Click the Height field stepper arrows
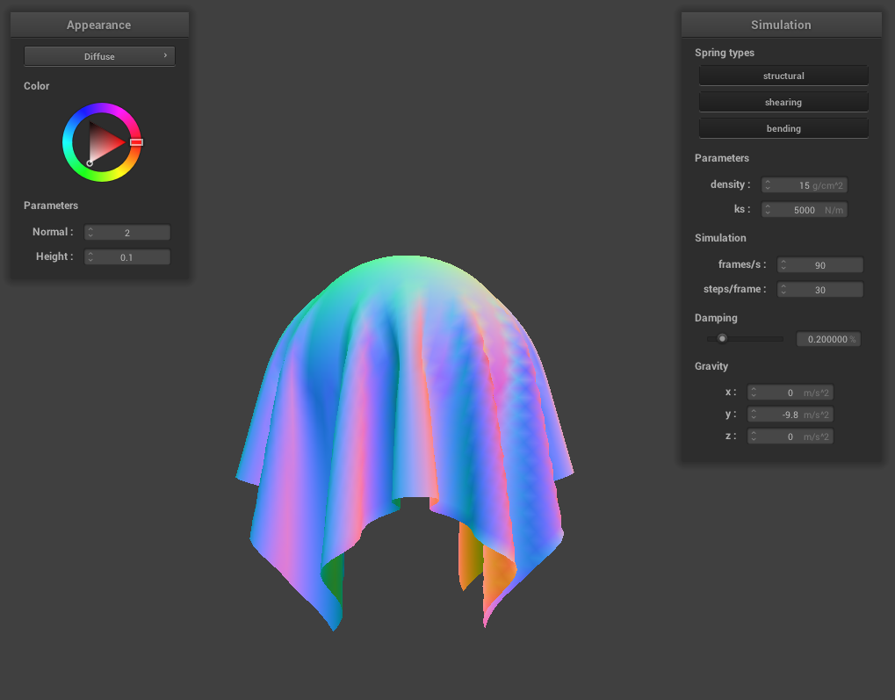Viewport: 895px width, 700px height. point(90,257)
